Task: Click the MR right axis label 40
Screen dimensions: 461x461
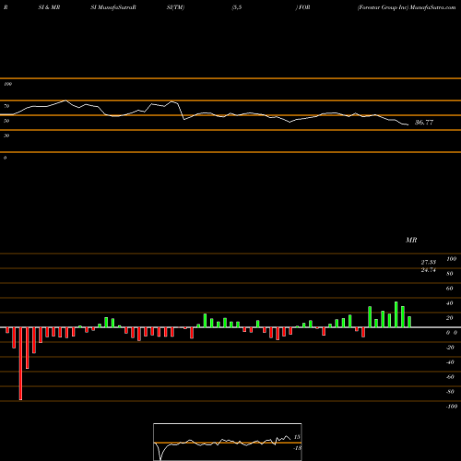Action: pyautogui.click(x=449, y=303)
